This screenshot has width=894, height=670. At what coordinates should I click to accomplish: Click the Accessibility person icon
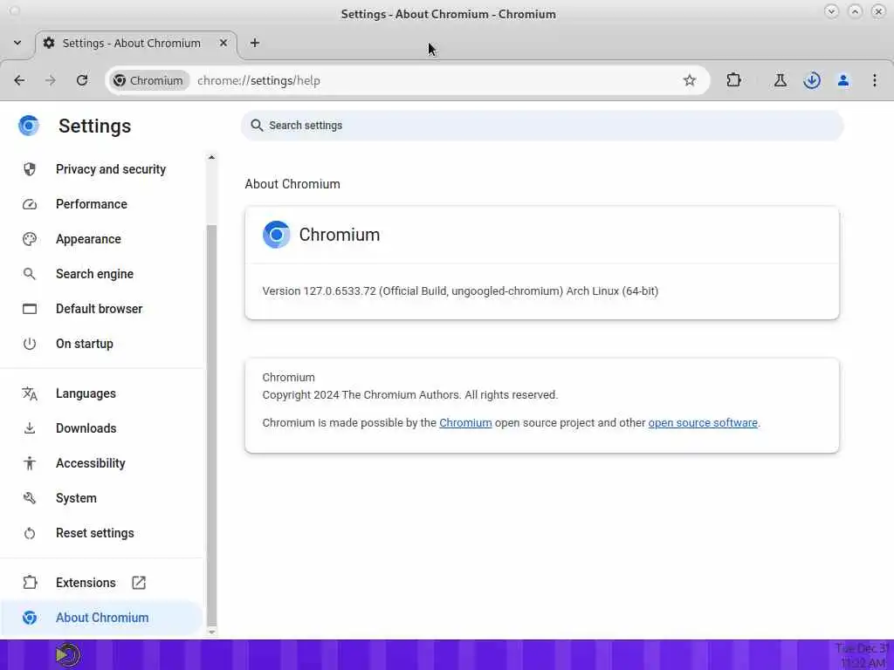click(x=30, y=463)
